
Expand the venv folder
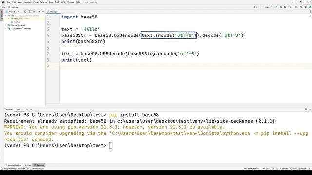[x=8, y=18]
